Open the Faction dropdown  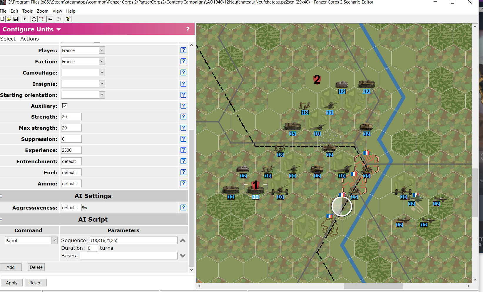102,61
